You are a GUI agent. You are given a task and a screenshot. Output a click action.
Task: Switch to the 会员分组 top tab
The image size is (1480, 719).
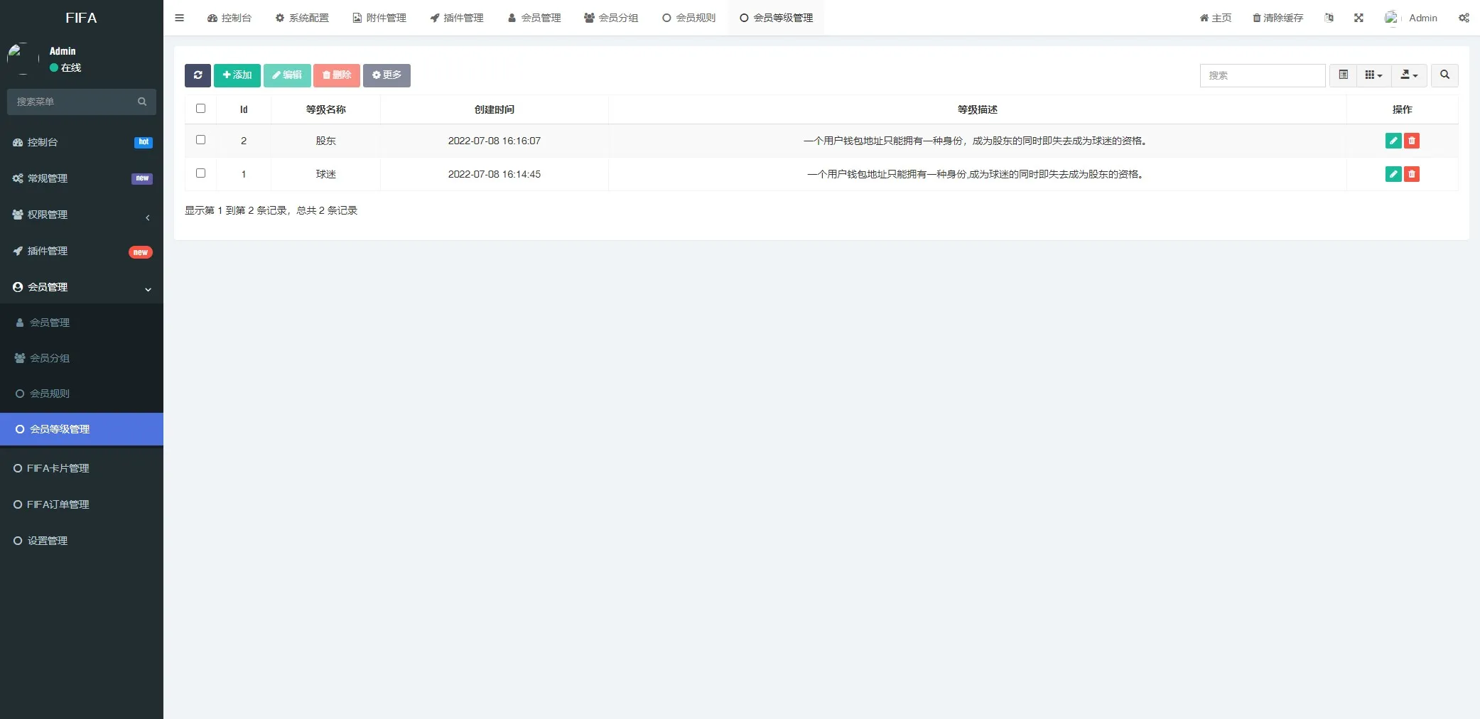click(x=611, y=18)
